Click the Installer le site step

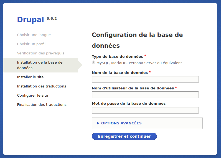(x=30, y=77)
